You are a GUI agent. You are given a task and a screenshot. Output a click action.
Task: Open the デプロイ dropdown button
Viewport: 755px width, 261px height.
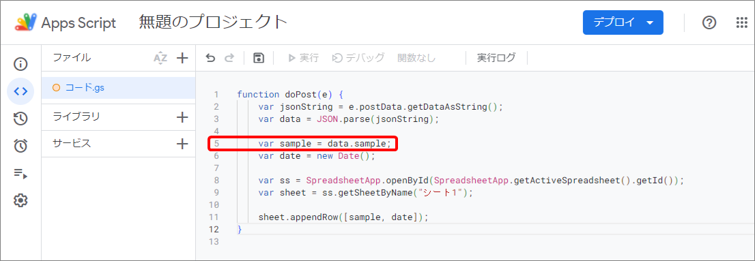tap(623, 22)
